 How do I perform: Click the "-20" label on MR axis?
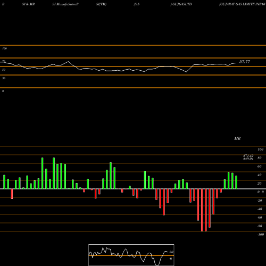coord(260,201)
